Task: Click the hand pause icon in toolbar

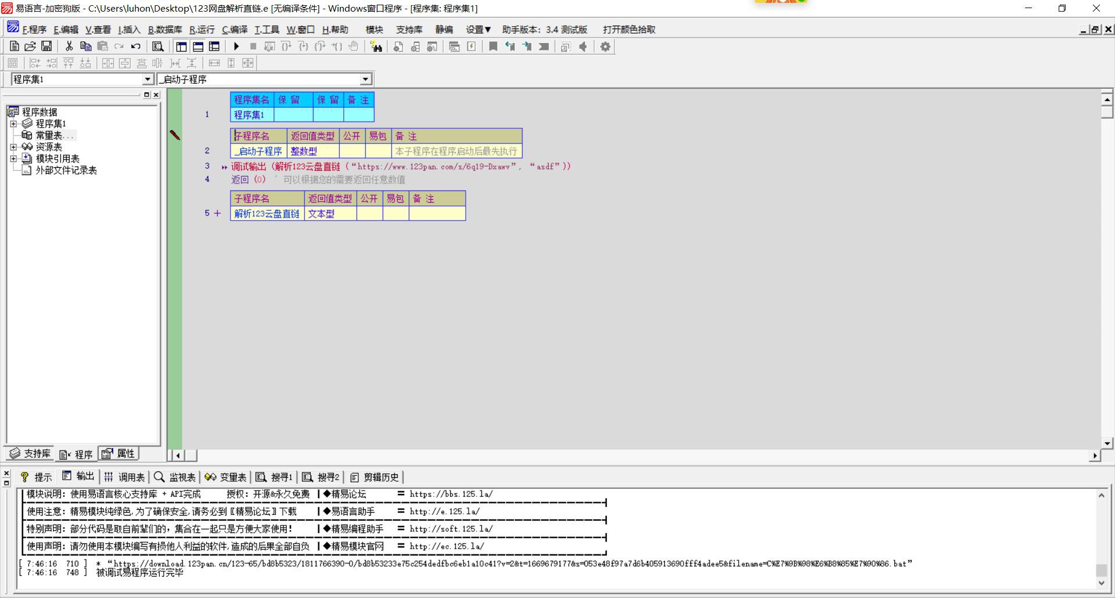Action: click(353, 46)
